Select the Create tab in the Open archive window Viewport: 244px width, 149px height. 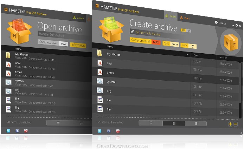[78, 18]
